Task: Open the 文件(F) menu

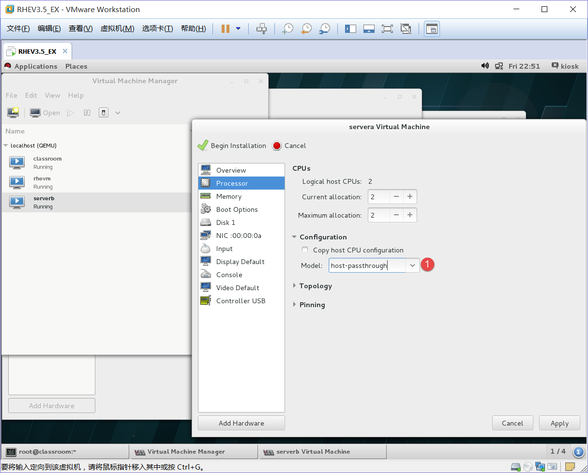Action: [18, 29]
